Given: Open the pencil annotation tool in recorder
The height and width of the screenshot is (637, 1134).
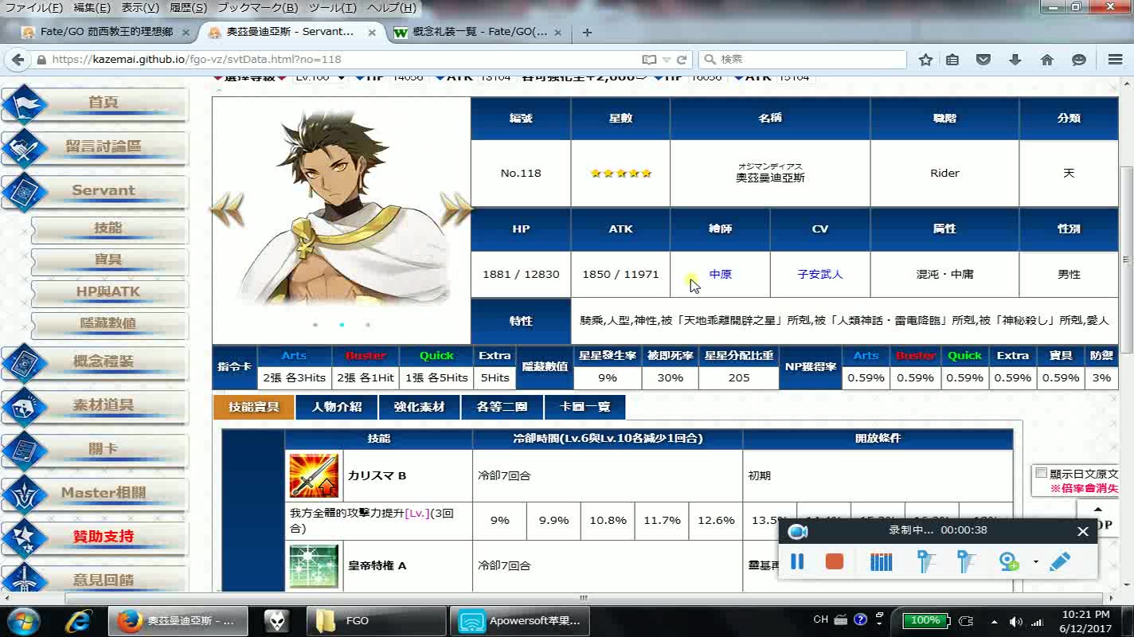Looking at the screenshot, I should [x=1060, y=561].
